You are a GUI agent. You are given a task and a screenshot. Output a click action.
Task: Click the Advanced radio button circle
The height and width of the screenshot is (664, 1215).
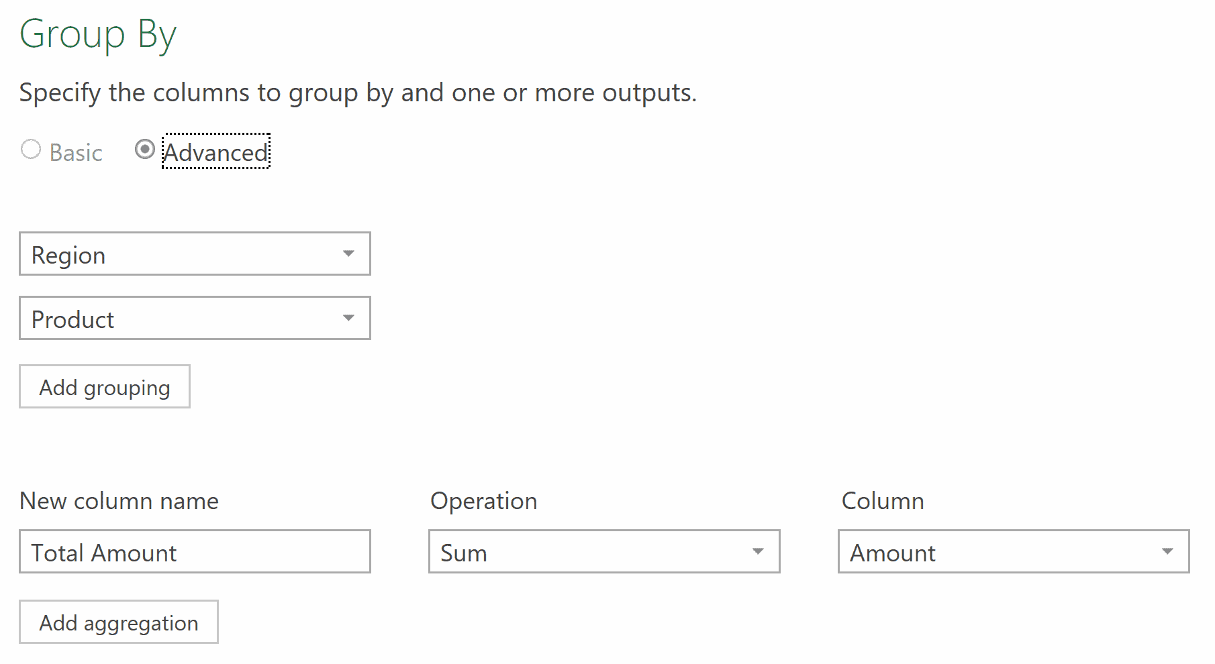click(144, 150)
